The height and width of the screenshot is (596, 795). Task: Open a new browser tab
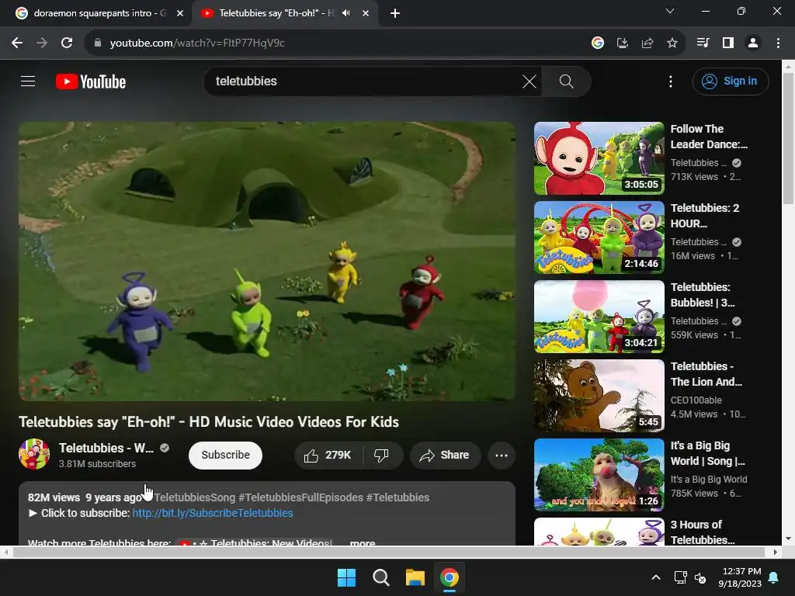pyautogui.click(x=395, y=13)
